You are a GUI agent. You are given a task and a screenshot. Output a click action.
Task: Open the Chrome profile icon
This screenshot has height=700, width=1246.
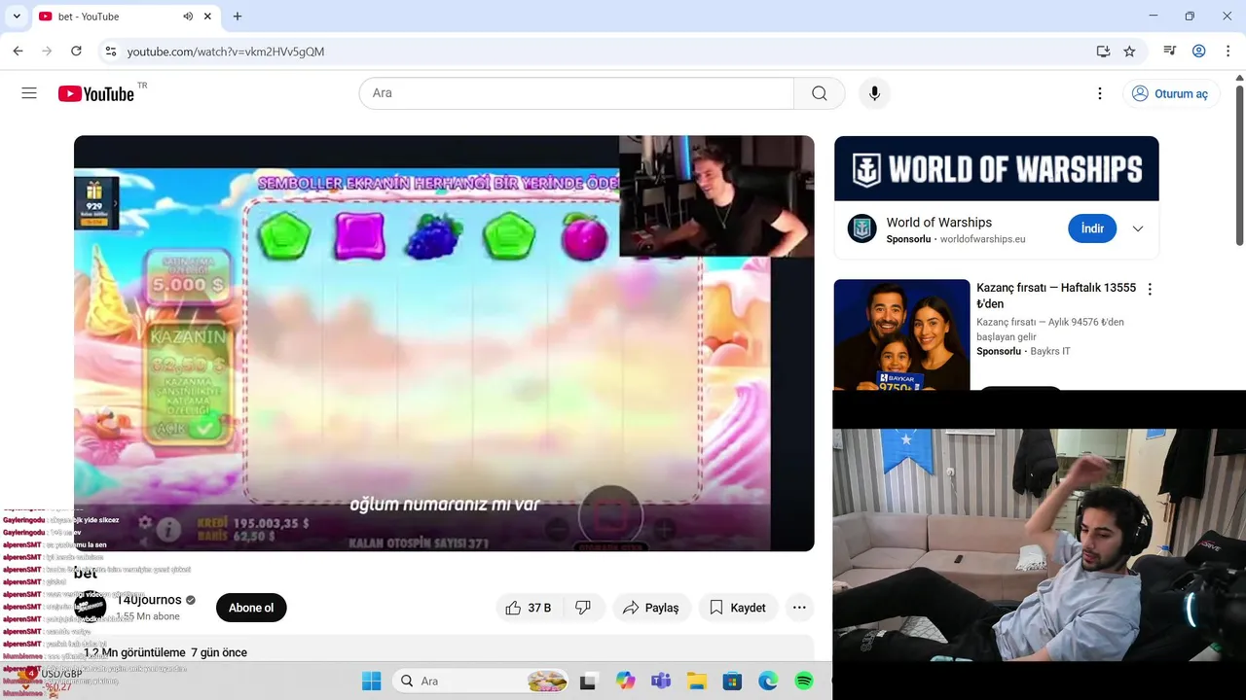point(1199,52)
